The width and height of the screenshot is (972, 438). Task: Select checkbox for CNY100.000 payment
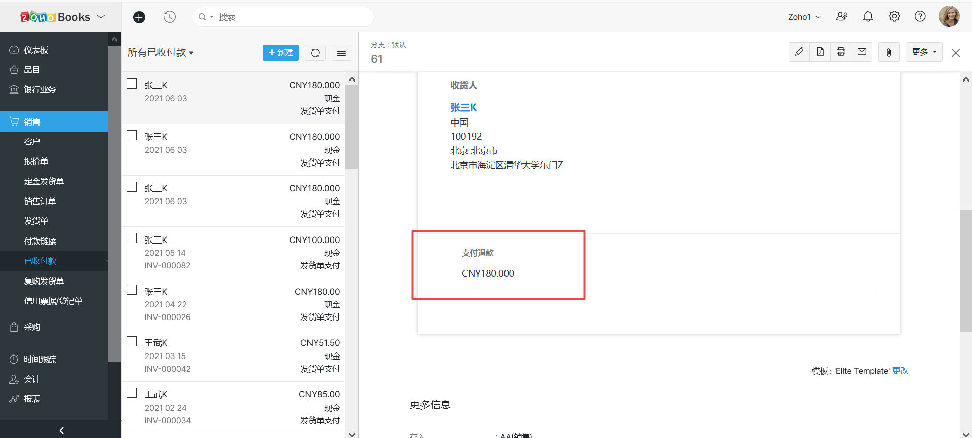[x=132, y=238]
